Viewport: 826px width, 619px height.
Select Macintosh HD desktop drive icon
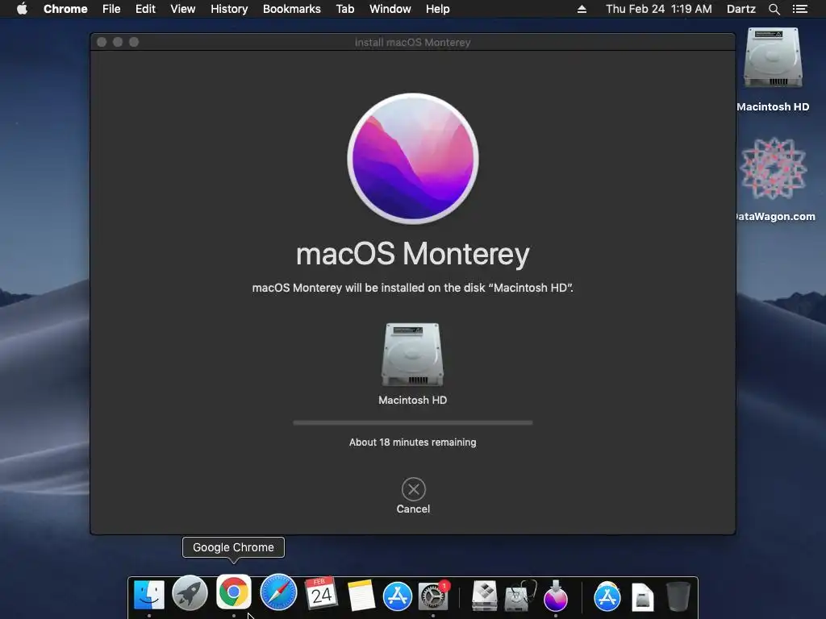tap(773, 58)
